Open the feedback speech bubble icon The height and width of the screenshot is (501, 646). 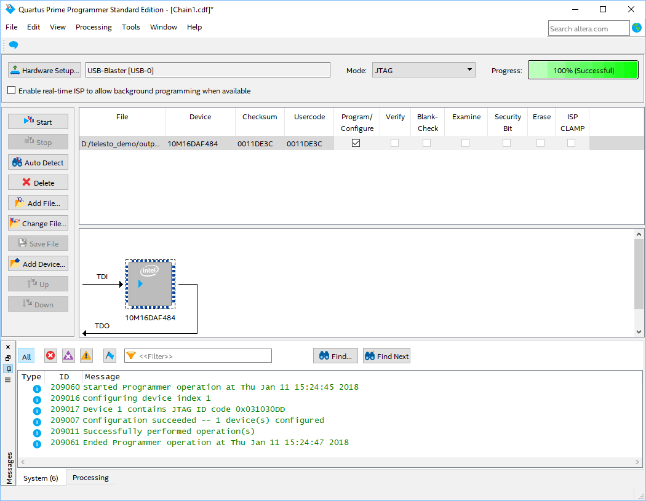pyautogui.click(x=14, y=45)
